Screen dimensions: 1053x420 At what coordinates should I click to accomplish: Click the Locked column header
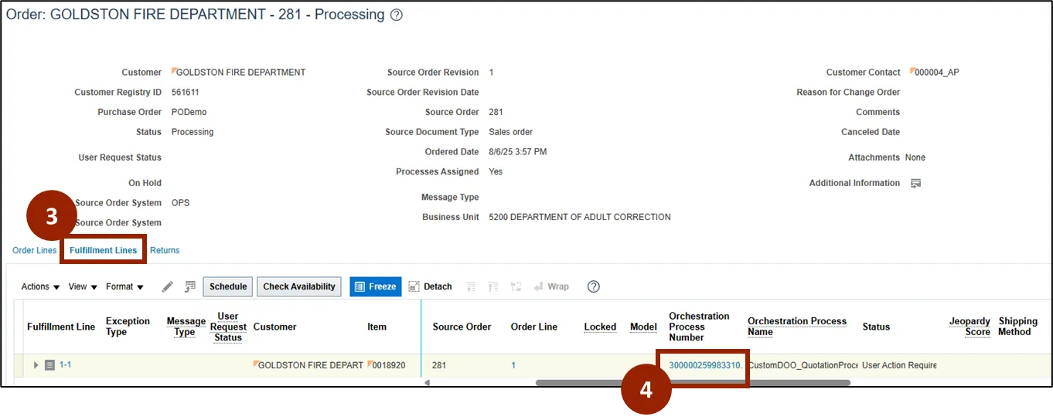coord(600,327)
